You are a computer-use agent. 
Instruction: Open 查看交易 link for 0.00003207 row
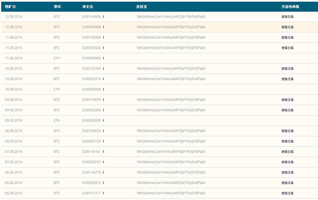coord(287,162)
